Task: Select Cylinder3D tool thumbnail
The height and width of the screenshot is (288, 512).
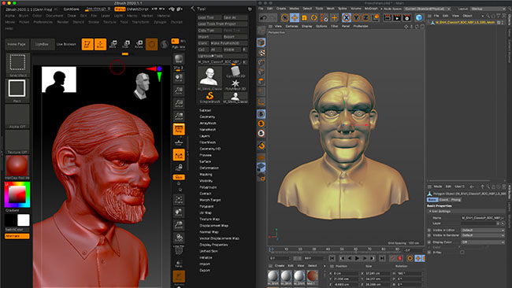Action: (x=235, y=72)
